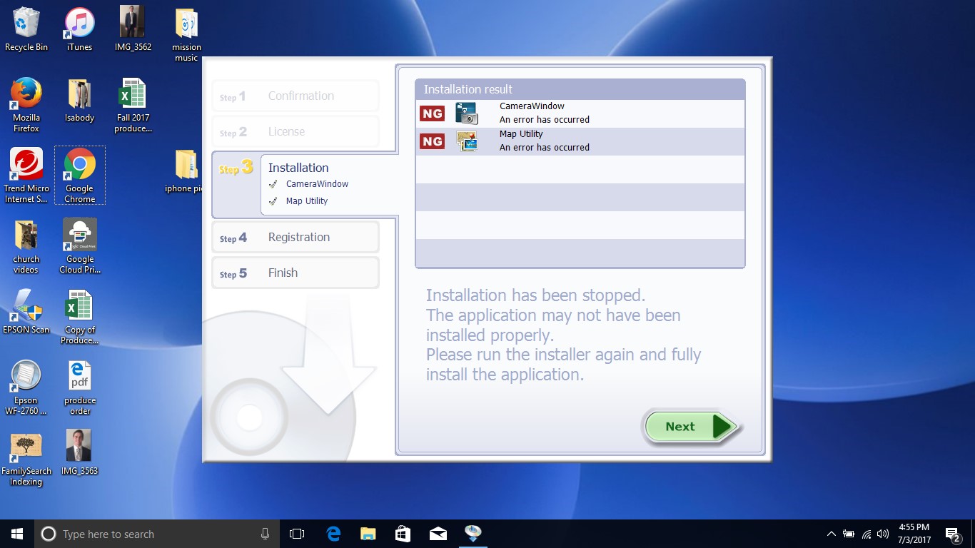
Task: Switch to the Step 1 Confirmation tab
Action: (x=295, y=95)
